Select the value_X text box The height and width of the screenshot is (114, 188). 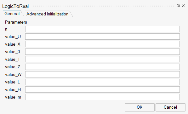[102, 44]
